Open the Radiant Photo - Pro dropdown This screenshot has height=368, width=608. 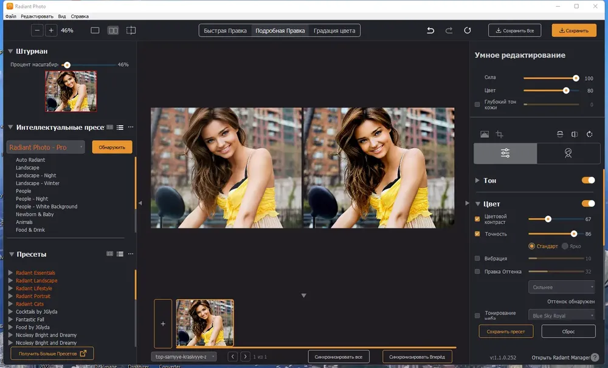[46, 147]
